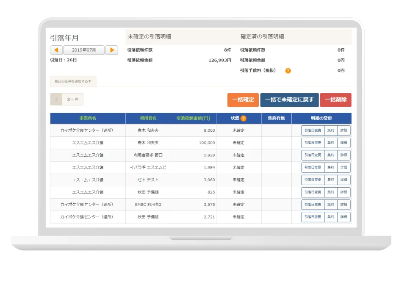Screen dimensions: 410x288
Task: Expand the 絞込み条件を追加する filter dropdown
Action: (73, 81)
